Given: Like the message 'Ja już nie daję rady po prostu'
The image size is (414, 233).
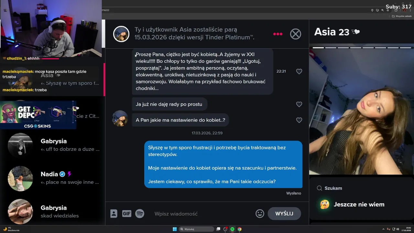Looking at the screenshot, I should [299, 104].
